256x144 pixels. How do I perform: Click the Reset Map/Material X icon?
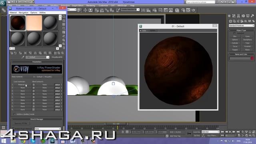tap(25, 53)
